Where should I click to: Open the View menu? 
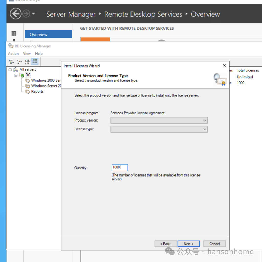pyautogui.click(x=27, y=54)
